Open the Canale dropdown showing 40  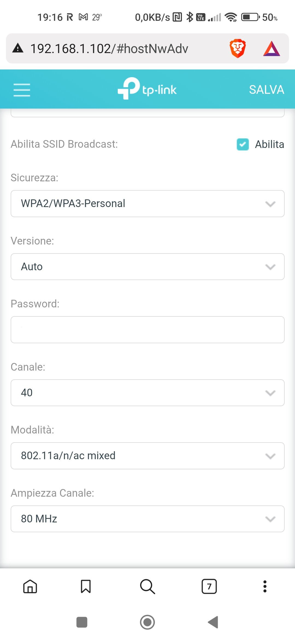click(x=147, y=393)
